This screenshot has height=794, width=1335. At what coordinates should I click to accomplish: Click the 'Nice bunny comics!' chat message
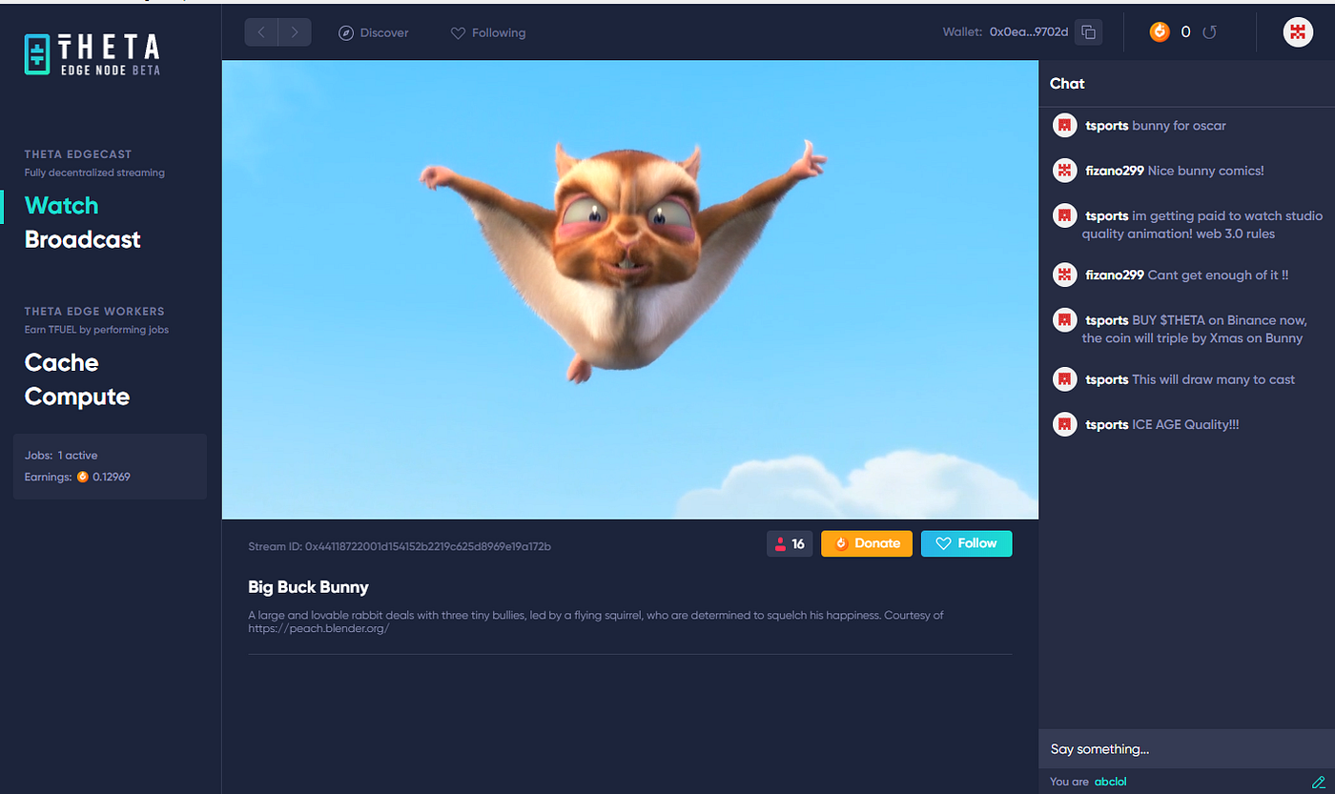1205,171
